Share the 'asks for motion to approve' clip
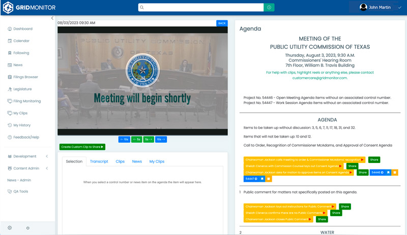The width and height of the screenshot is (407, 235). tap(363, 173)
